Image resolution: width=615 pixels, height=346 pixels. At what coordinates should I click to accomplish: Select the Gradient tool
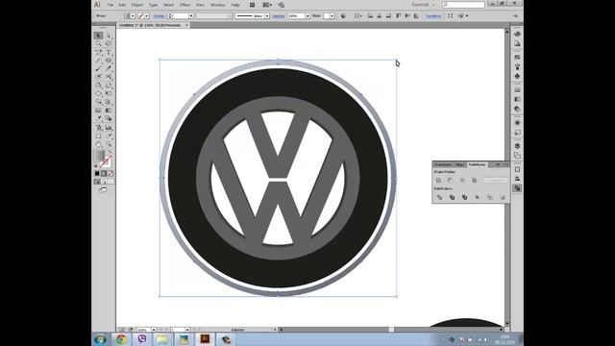[109, 111]
